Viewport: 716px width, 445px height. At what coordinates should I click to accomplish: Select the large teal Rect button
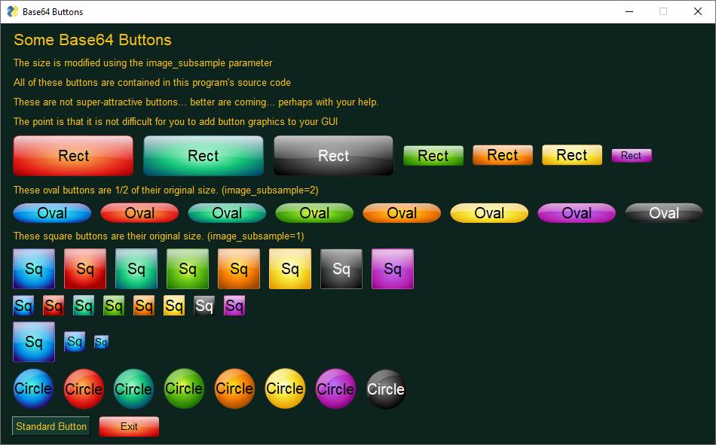click(x=203, y=156)
